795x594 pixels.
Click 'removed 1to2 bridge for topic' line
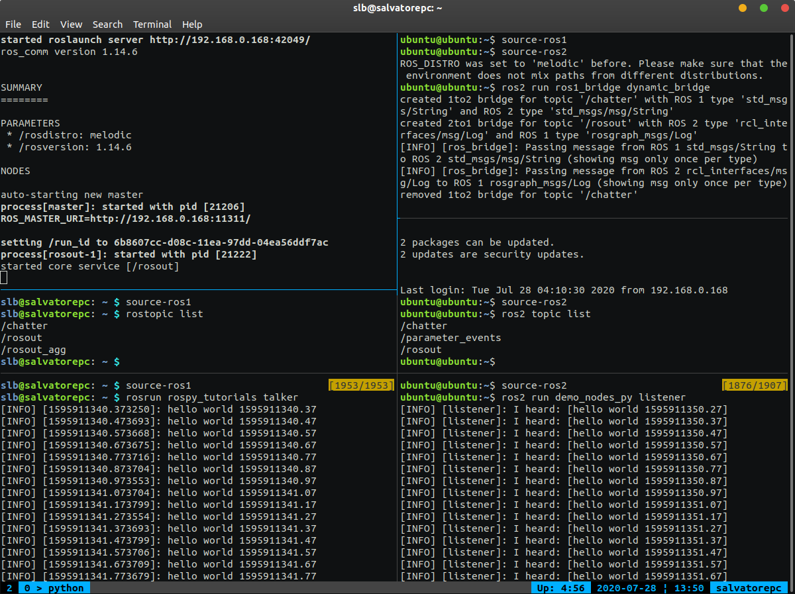519,195
